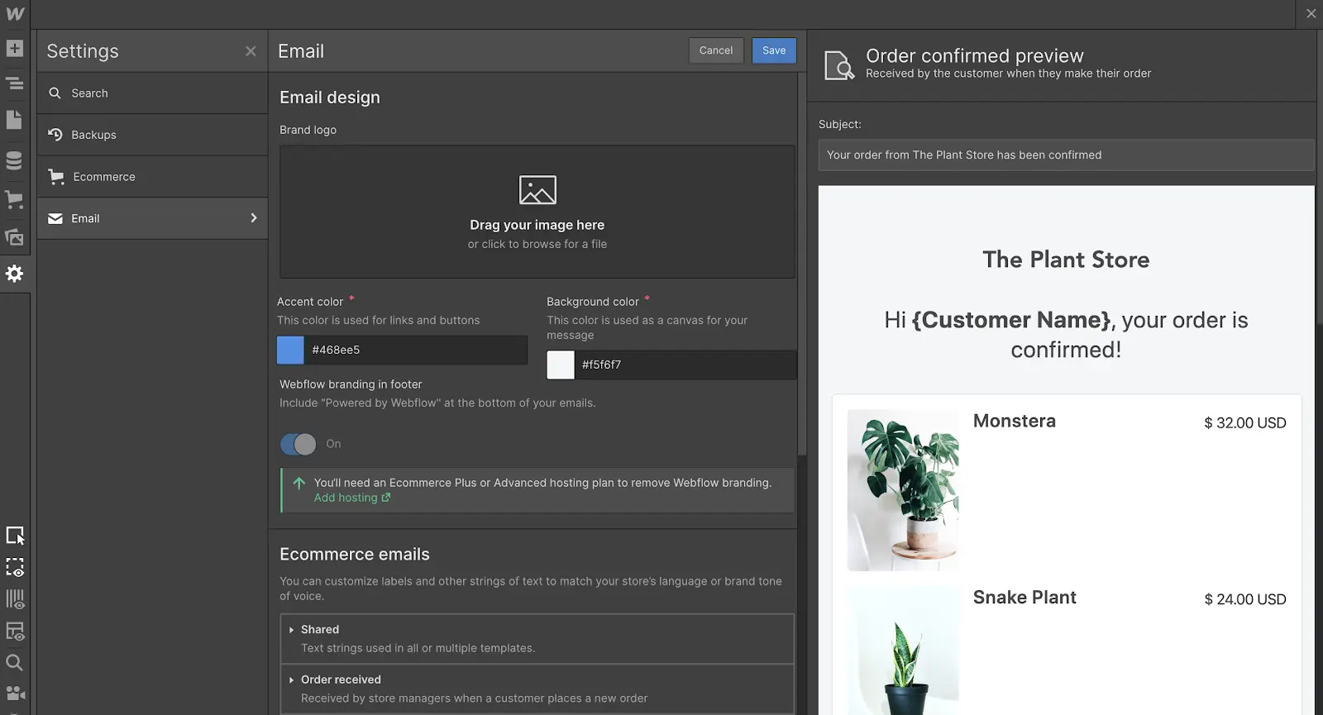1323x715 pixels.
Task: Click the image placeholder icon in upload area
Action: pyautogui.click(x=537, y=190)
